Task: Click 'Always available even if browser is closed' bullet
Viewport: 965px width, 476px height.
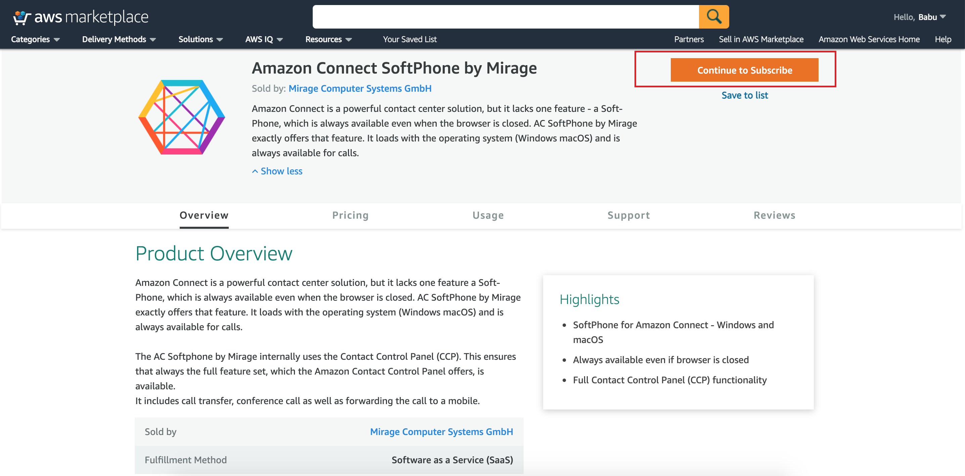Action: 660,360
